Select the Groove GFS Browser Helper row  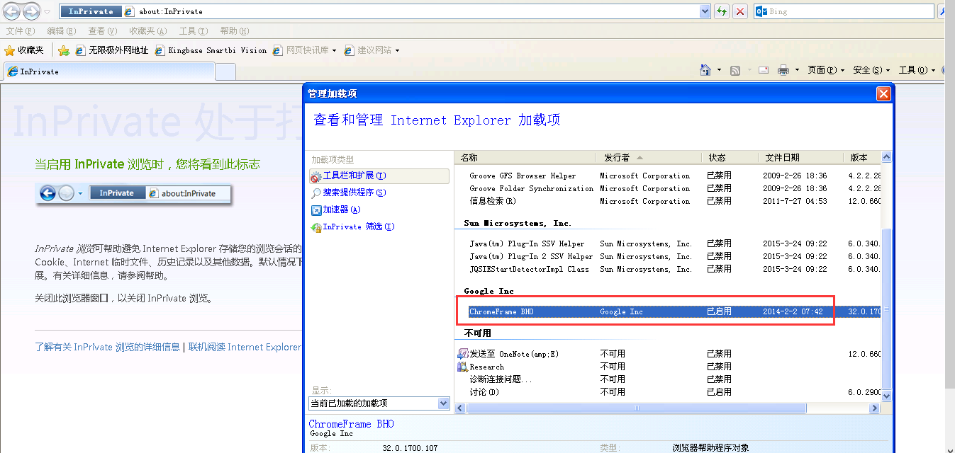point(669,176)
